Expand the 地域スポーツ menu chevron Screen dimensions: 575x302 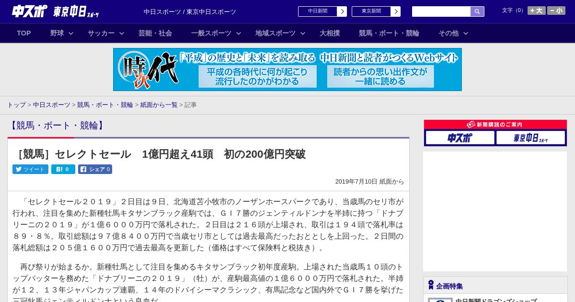(x=303, y=33)
